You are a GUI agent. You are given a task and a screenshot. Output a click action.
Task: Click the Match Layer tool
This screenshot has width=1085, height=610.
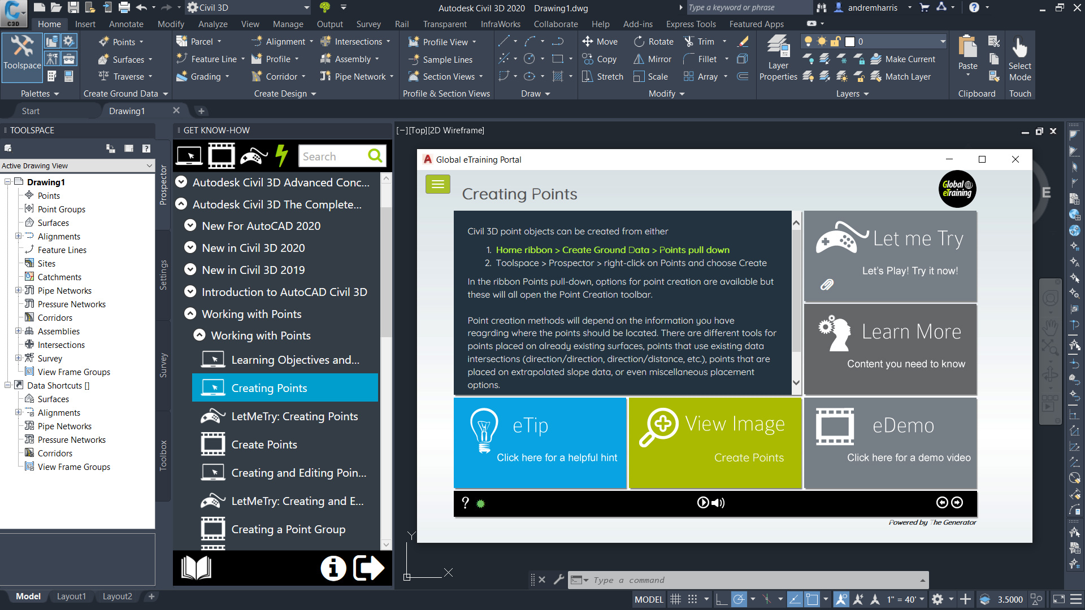click(902, 76)
